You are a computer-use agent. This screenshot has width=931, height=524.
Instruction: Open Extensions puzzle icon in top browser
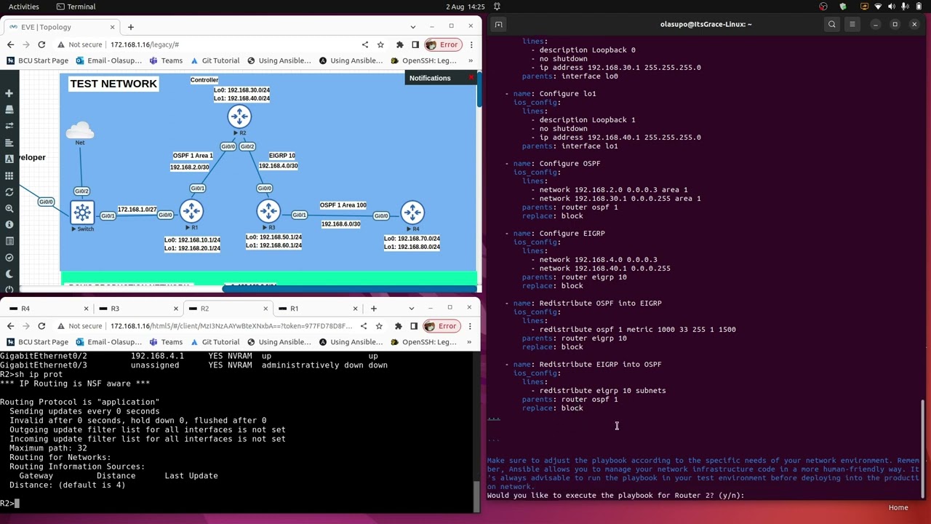point(399,44)
